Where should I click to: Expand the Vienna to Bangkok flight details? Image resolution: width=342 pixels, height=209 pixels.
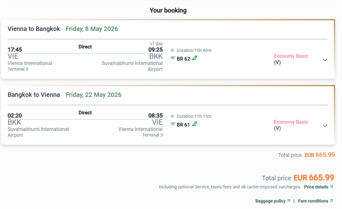point(325,60)
